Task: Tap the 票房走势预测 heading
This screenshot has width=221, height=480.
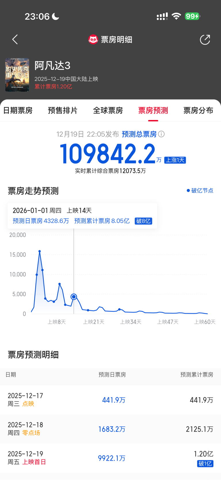Action: pyautogui.click(x=33, y=191)
